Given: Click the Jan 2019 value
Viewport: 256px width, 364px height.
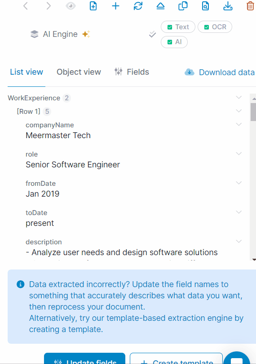Looking at the screenshot, I should point(42,194).
